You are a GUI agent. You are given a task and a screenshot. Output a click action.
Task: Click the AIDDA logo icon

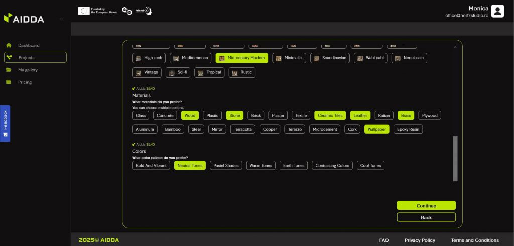point(8,19)
